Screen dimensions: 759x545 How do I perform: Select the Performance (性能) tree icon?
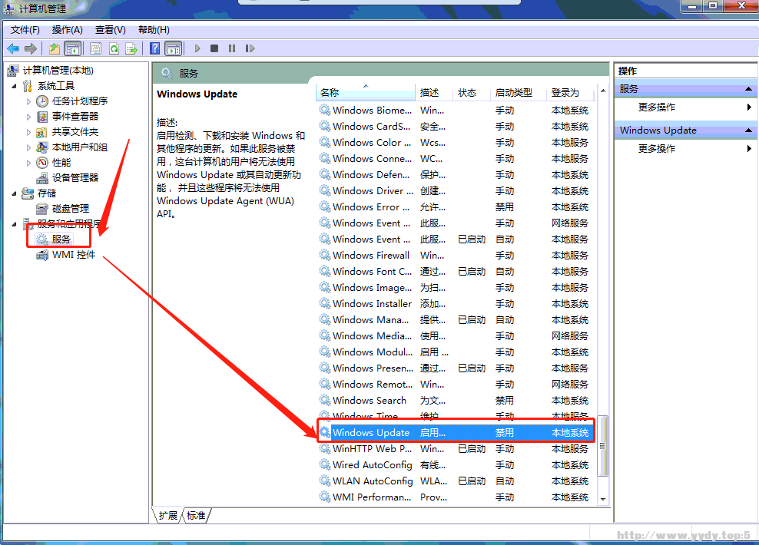42,163
